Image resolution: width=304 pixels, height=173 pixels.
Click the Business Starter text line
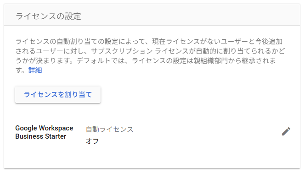[41, 136]
